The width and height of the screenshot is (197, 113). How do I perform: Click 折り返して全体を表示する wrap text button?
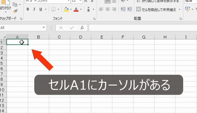click(158, 1)
